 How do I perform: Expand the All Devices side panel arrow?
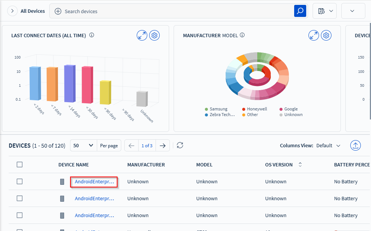[12, 11]
